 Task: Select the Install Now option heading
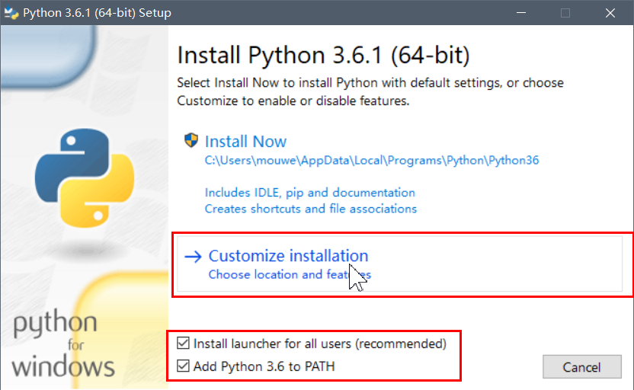(245, 142)
